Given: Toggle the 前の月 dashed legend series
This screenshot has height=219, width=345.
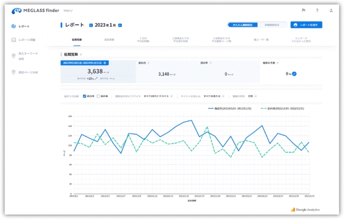Looking at the screenshot, I should tap(282, 108).
